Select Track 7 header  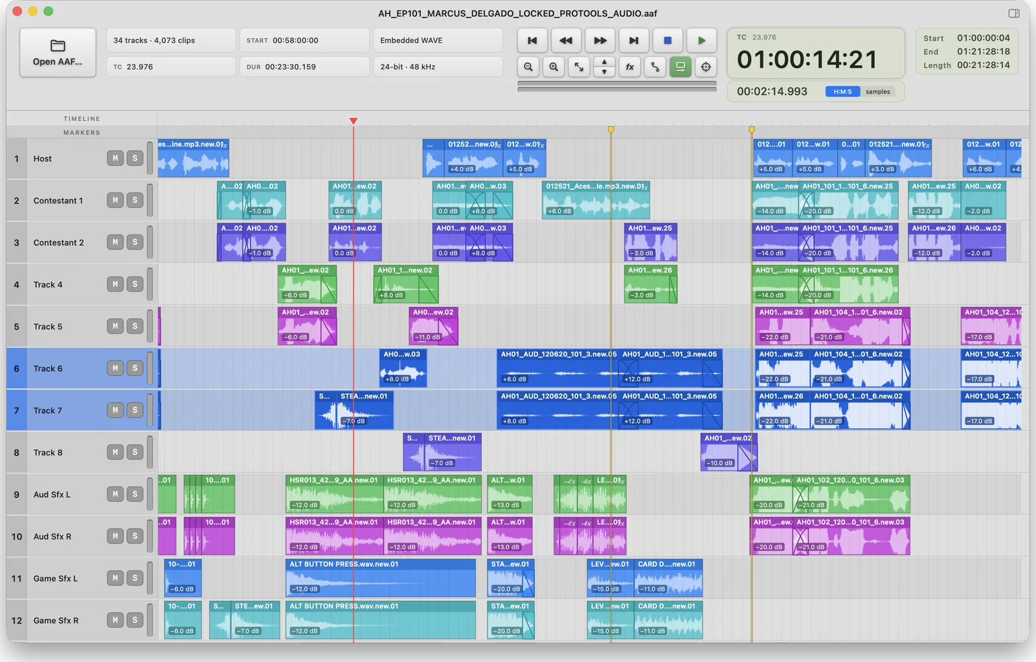pyautogui.click(x=82, y=410)
